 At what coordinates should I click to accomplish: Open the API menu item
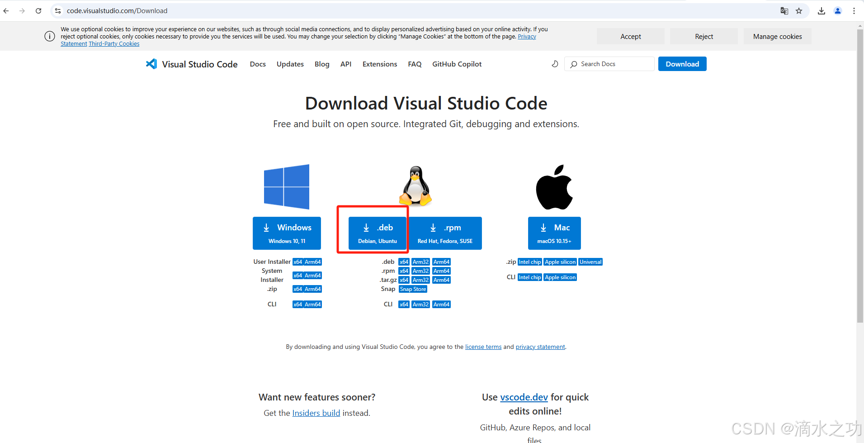point(346,64)
